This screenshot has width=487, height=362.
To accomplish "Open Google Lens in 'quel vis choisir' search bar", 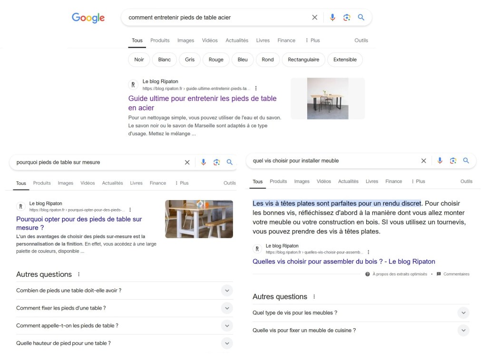I will pos(453,161).
